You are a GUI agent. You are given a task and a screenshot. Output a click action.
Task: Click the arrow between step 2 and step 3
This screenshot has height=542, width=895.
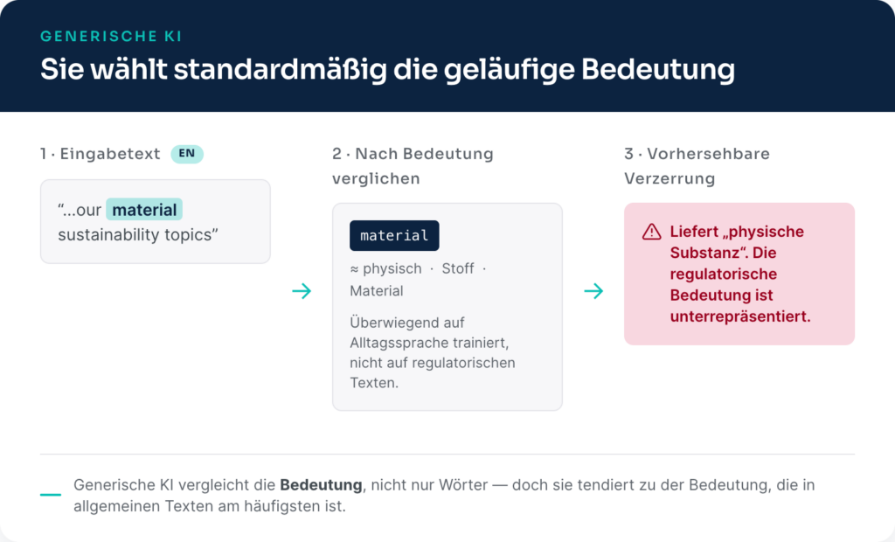593,291
